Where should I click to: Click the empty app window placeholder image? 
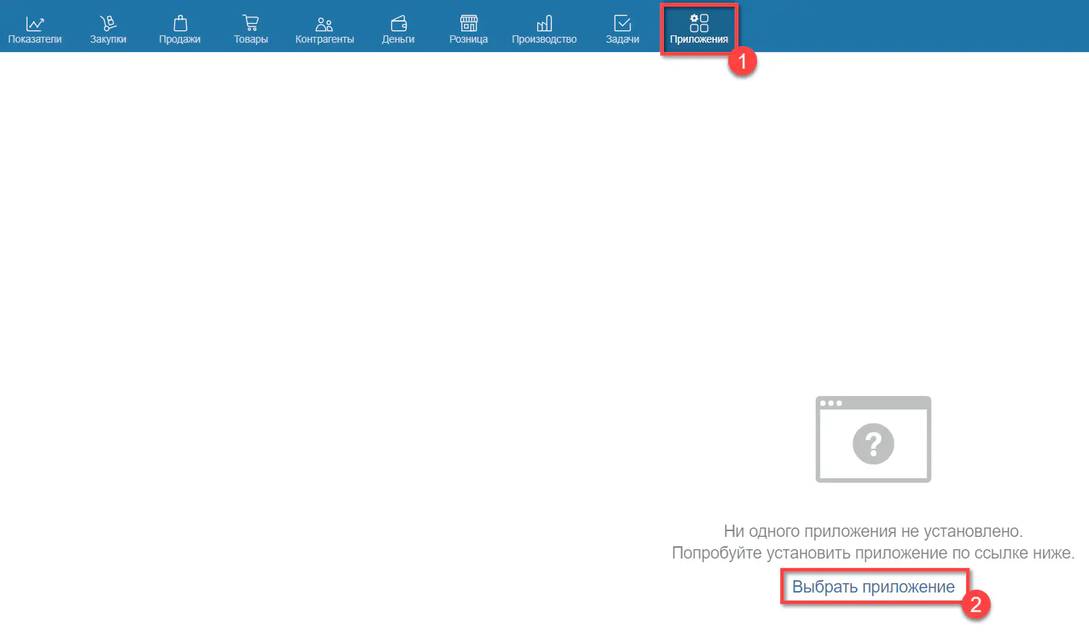873,439
